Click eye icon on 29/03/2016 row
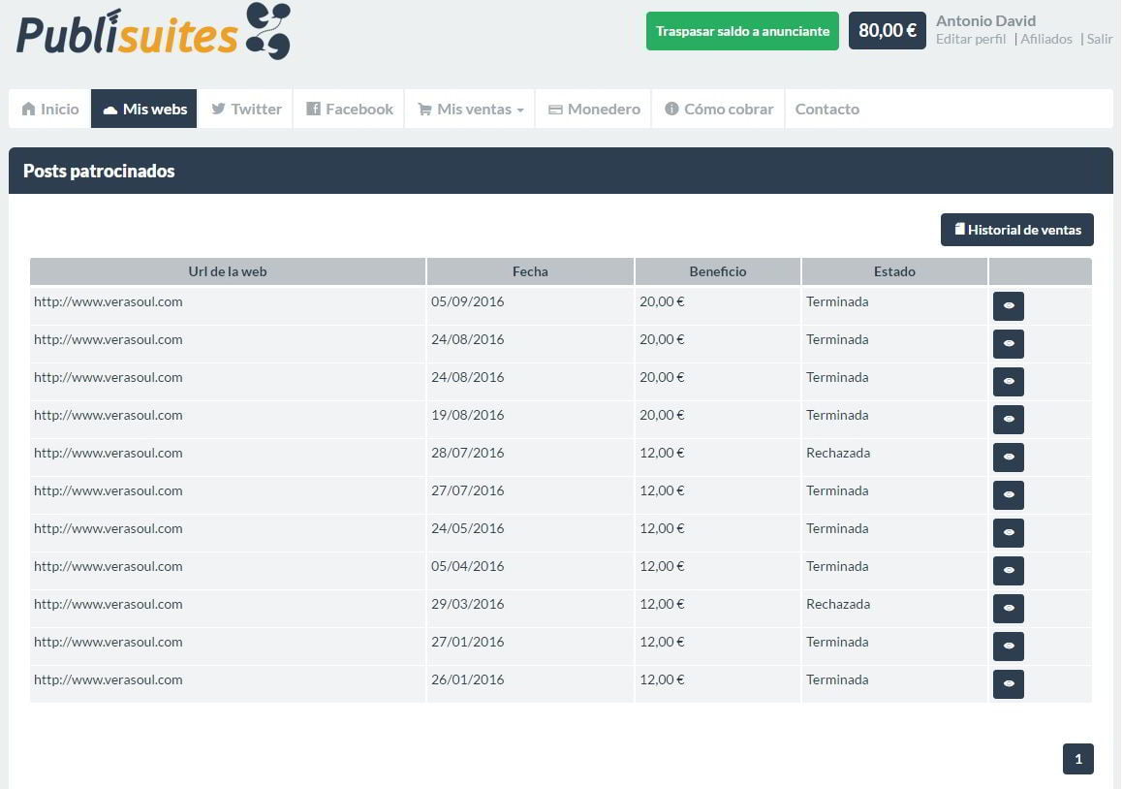Screen dimensions: 1123x789 1008,608
